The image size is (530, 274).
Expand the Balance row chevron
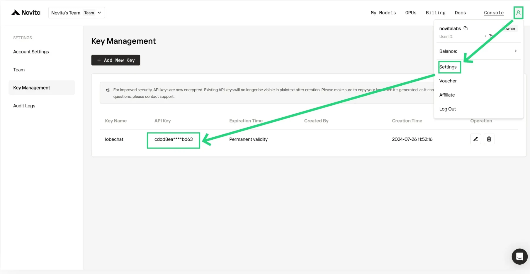[515, 51]
